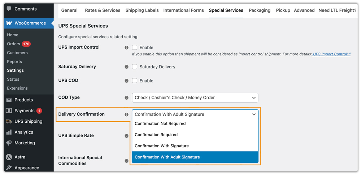Click the Appearance paintbrush icon
The height and width of the screenshot is (175, 361).
click(9, 168)
